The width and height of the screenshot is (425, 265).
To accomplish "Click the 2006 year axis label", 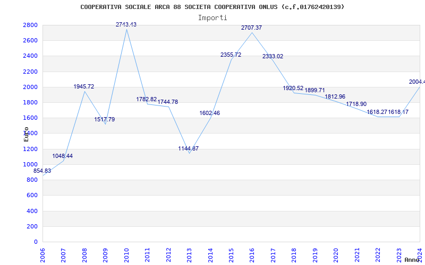I will (x=42, y=255).
